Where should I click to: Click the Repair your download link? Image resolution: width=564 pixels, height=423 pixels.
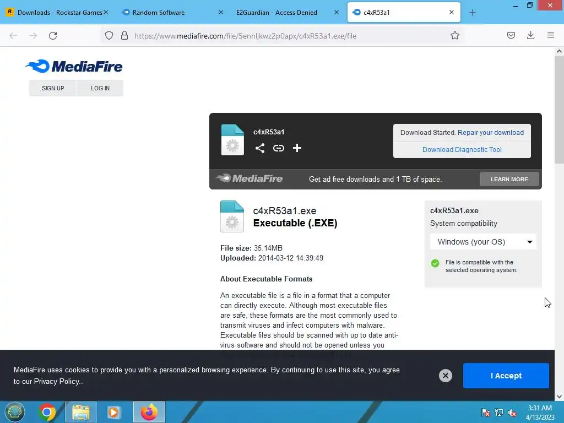491,132
